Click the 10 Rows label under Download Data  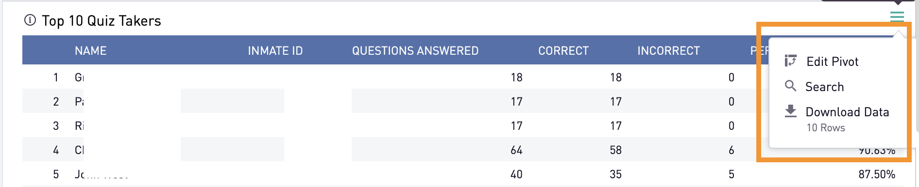[x=826, y=128]
